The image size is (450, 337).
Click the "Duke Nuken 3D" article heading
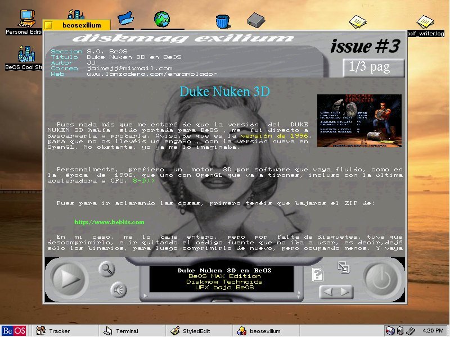pyautogui.click(x=224, y=92)
